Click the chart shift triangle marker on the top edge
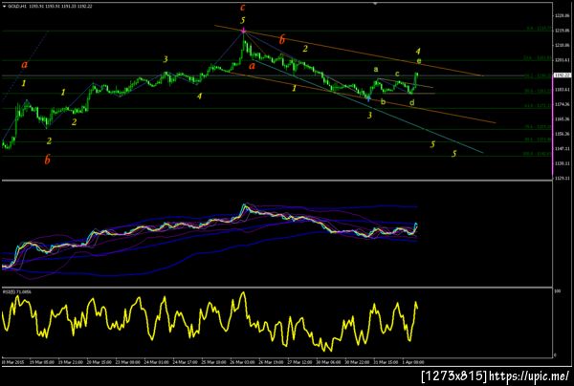 pyautogui.click(x=375, y=3)
